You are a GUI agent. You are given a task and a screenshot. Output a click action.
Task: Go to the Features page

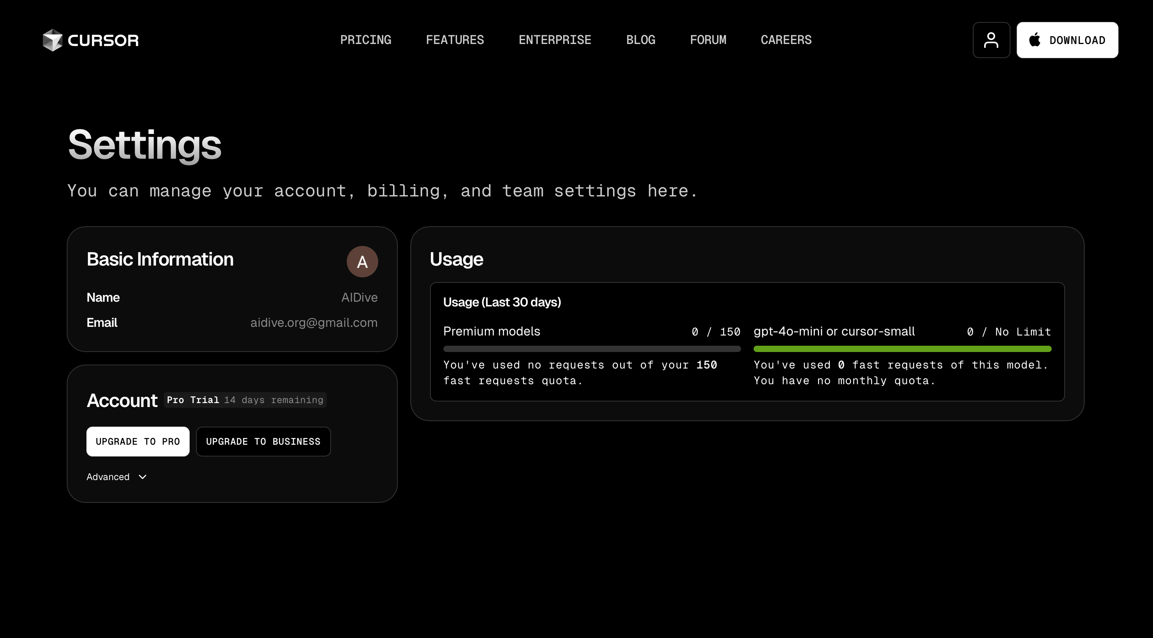455,40
